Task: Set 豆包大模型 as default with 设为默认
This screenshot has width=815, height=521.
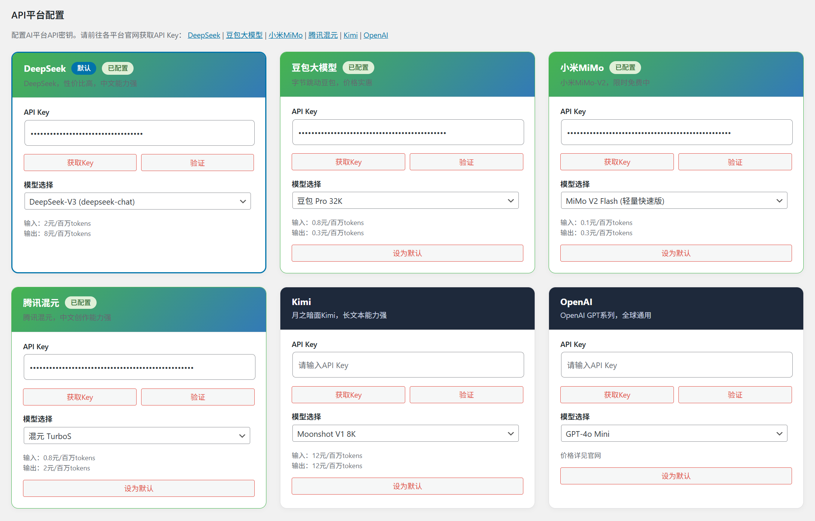Action: pos(407,253)
